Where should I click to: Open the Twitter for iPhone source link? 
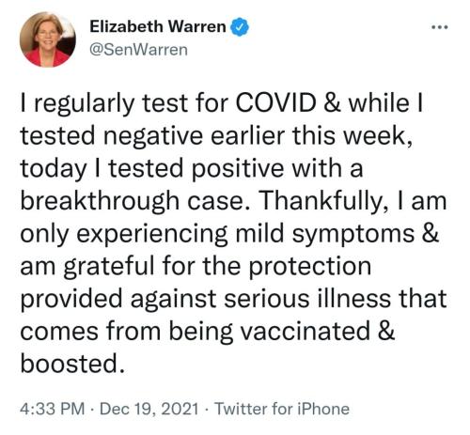coord(282,409)
